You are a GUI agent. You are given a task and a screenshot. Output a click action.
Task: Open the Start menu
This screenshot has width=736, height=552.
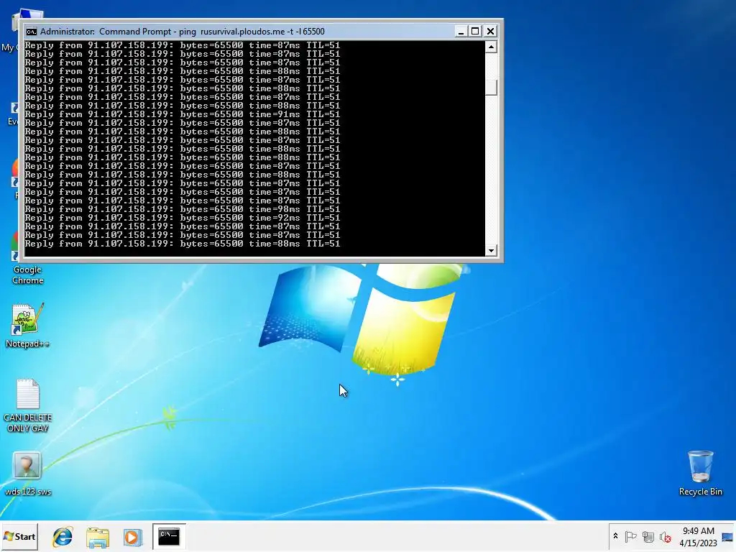pos(19,536)
